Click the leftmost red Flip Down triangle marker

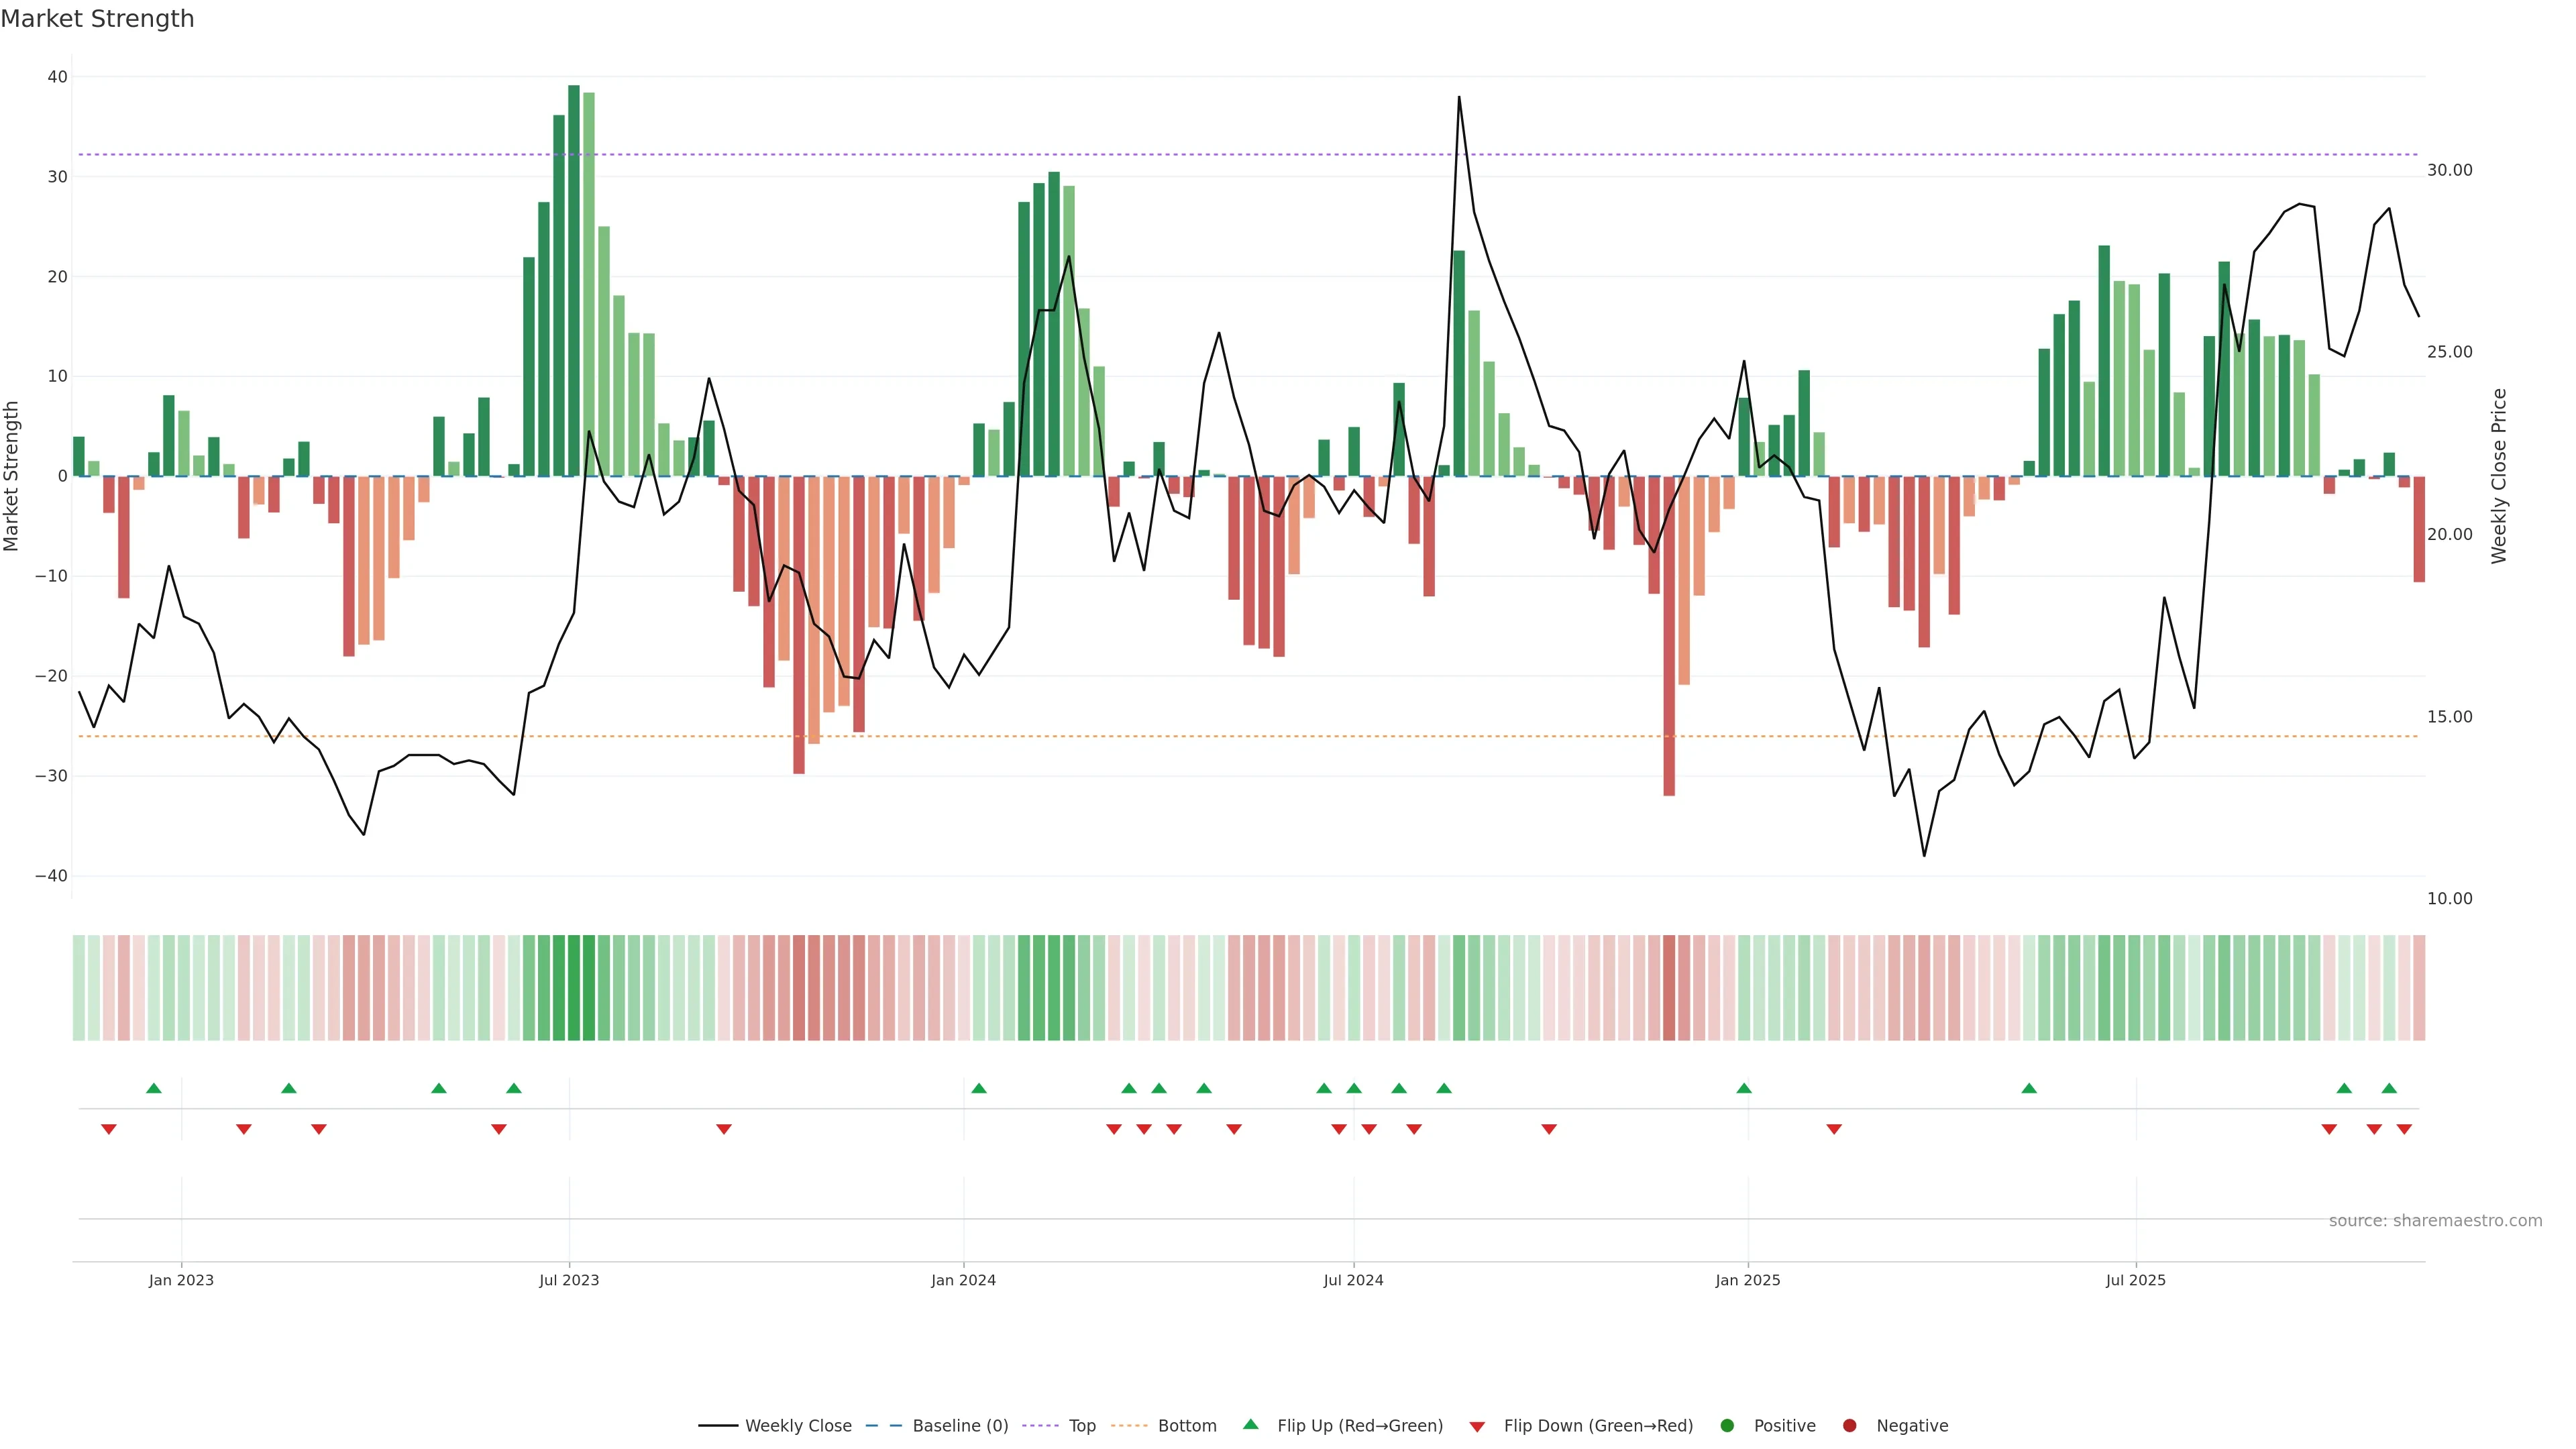(x=109, y=1129)
